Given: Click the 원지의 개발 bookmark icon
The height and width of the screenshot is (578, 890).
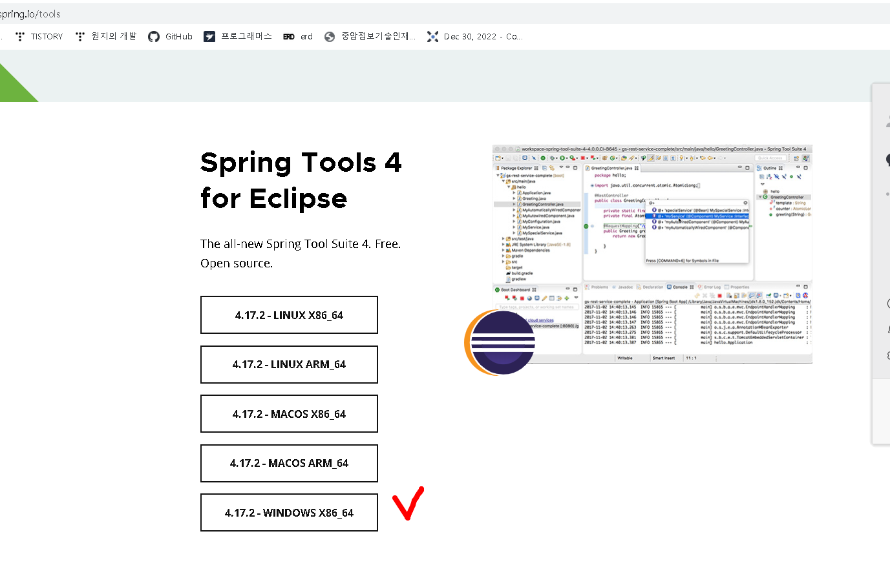Looking at the screenshot, I should pyautogui.click(x=80, y=37).
